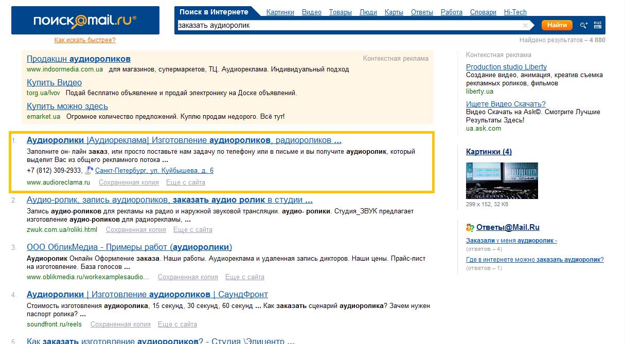Viewport: 625px width, 344px height.
Task: Click the phone number +7 (812) 309-2933
Action: [x=55, y=171]
